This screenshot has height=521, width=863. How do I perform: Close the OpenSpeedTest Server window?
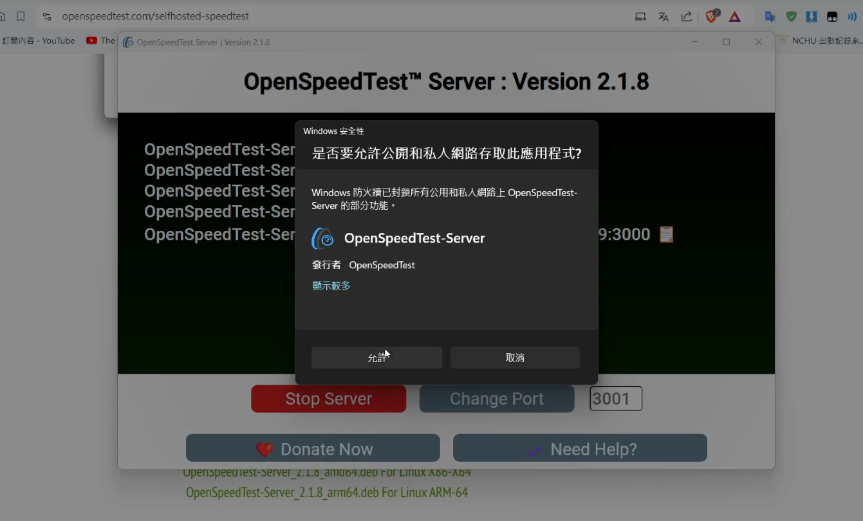coord(758,42)
